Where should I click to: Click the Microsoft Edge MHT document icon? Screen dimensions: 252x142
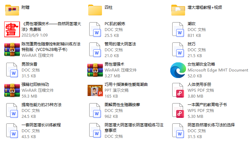pos(178,70)
